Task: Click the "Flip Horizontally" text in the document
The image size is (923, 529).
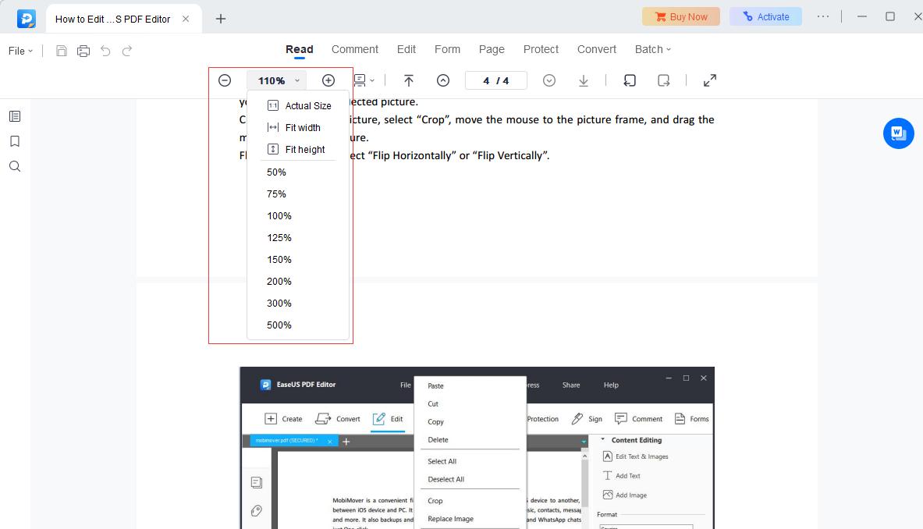Action: coord(411,155)
